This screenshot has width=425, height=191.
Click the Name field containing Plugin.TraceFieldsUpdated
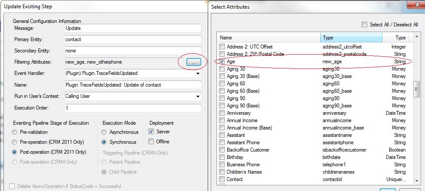(x=133, y=85)
